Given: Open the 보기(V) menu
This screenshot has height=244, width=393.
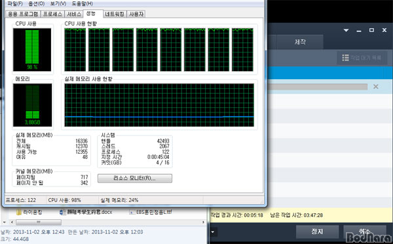Looking at the screenshot, I should tap(58, 3).
